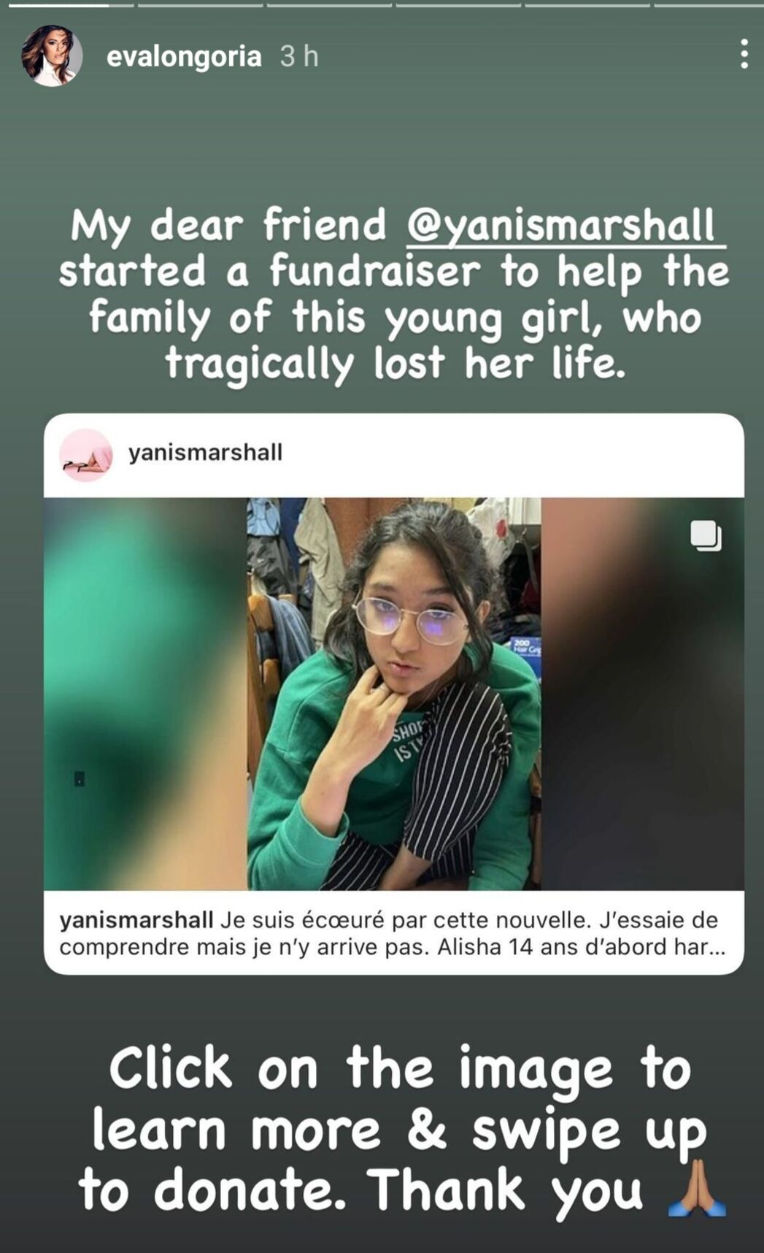Tap the '3 h' story timestamp
Viewport: 764px width, 1253px height.
tap(299, 56)
